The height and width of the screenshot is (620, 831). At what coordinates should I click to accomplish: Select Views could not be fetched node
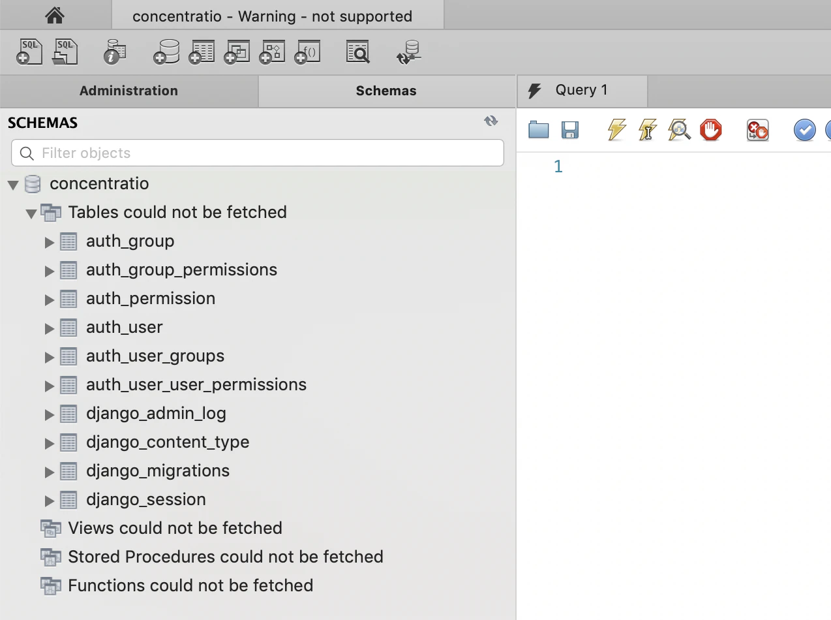click(x=175, y=528)
